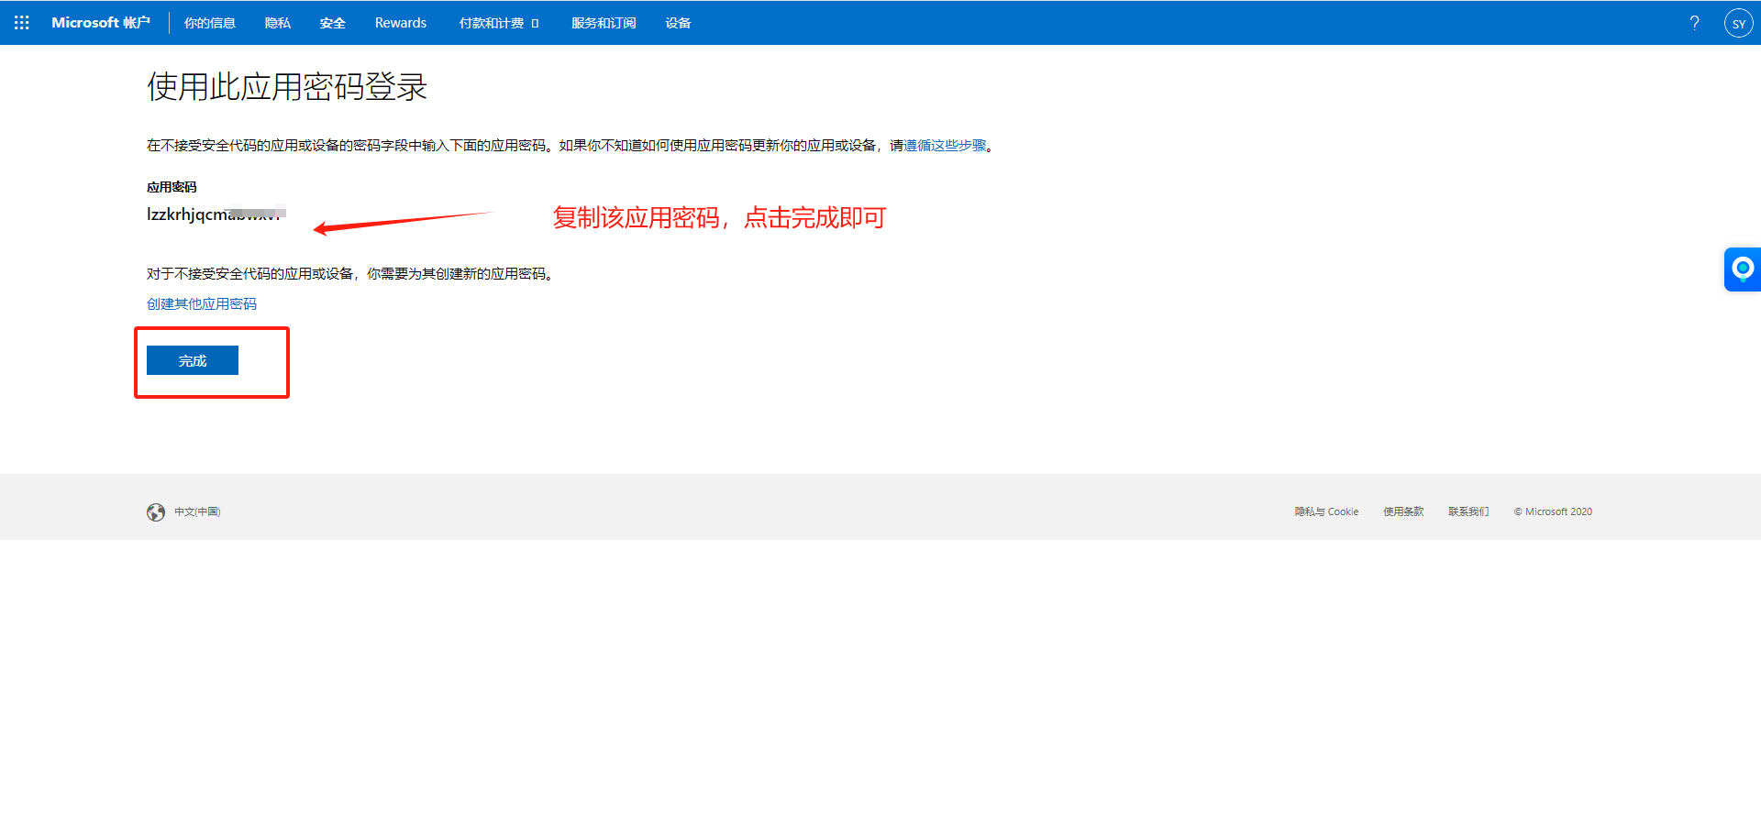This screenshot has height=836, width=1761.
Task: Go to the 安全 section
Action: [x=333, y=23]
